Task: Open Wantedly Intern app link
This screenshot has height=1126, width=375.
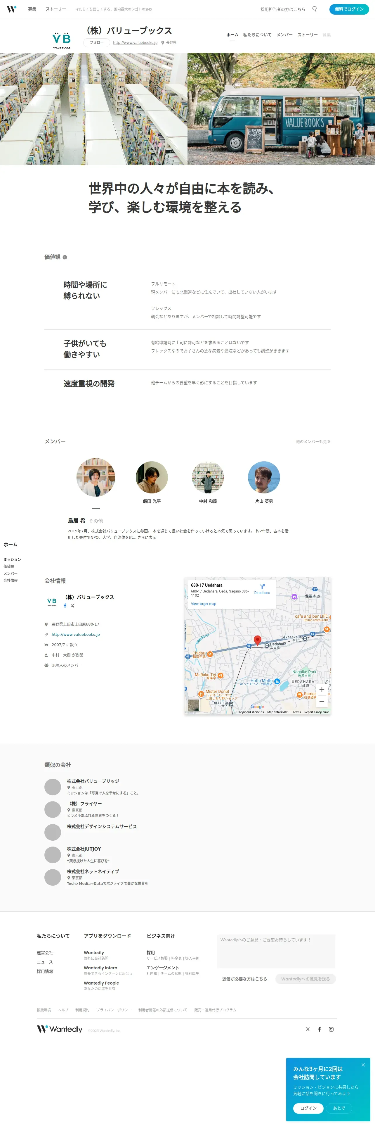Action: pos(100,968)
